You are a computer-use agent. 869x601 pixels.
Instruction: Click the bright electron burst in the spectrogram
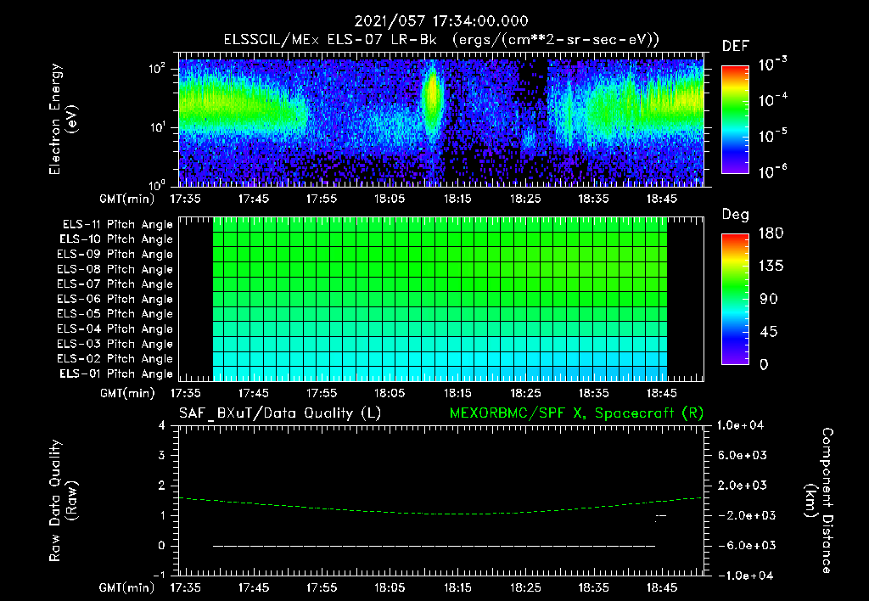click(x=432, y=94)
